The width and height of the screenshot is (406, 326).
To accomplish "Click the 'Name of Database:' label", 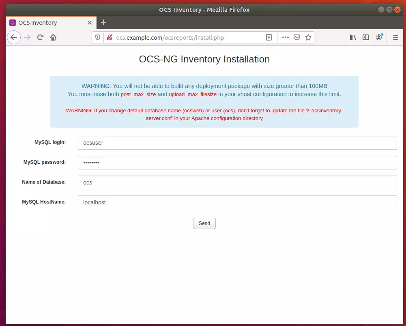I will 44,182.
